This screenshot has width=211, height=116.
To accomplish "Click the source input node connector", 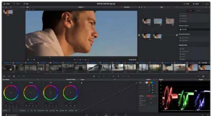I will [139, 35].
